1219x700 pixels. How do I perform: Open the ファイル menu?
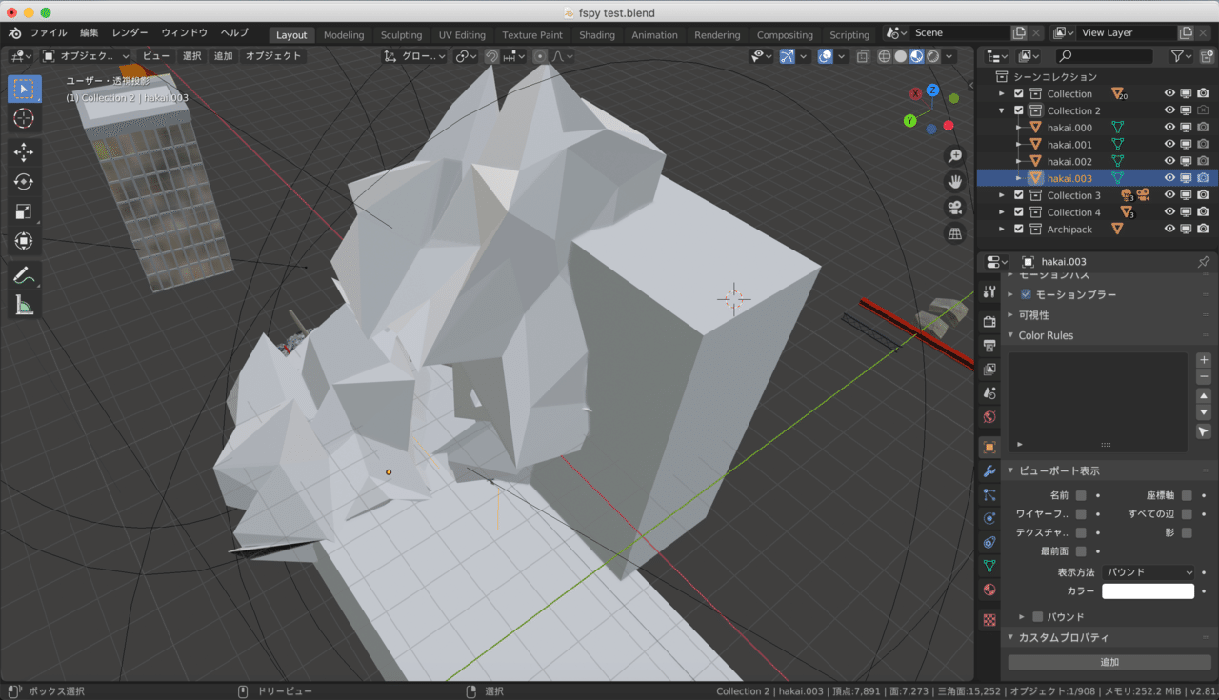(x=49, y=32)
